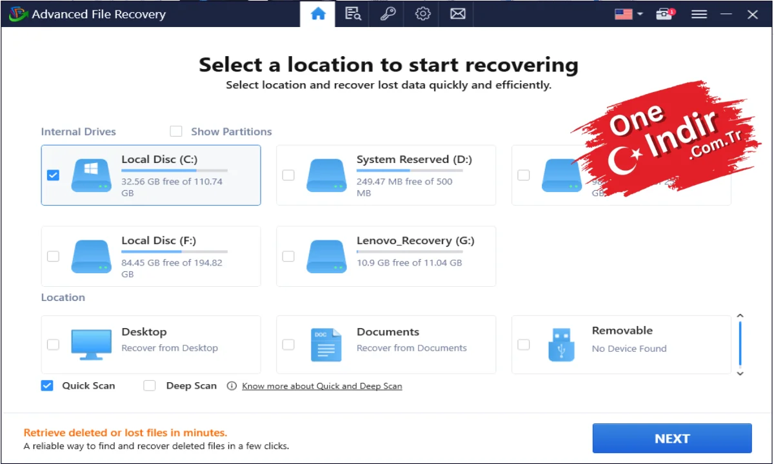The height and width of the screenshot is (464, 774).
Task: Click the Recover from Documents text
Action: (412, 348)
